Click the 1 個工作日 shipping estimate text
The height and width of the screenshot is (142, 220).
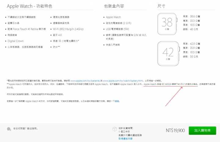[x=124, y=132]
